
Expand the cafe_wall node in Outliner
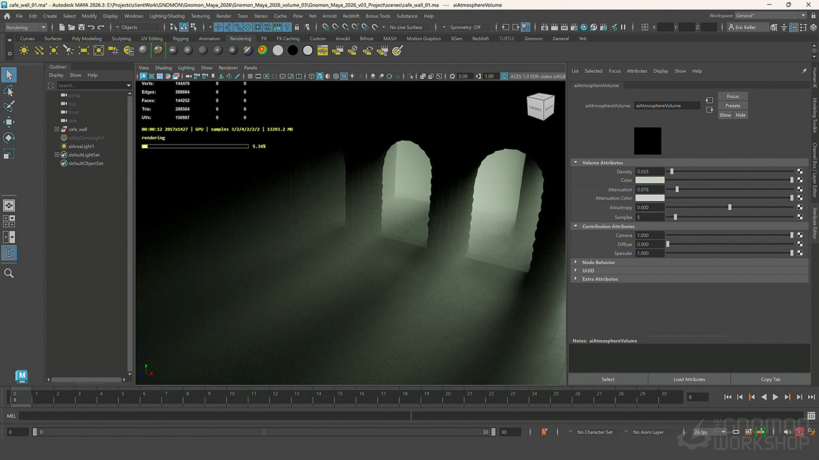[57, 129]
